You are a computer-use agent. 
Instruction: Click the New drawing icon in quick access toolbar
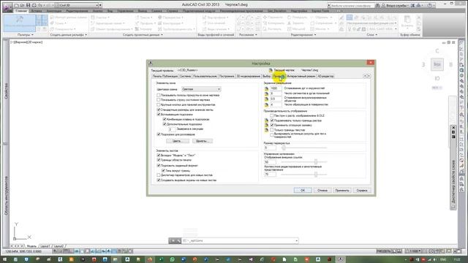[x=17, y=5]
